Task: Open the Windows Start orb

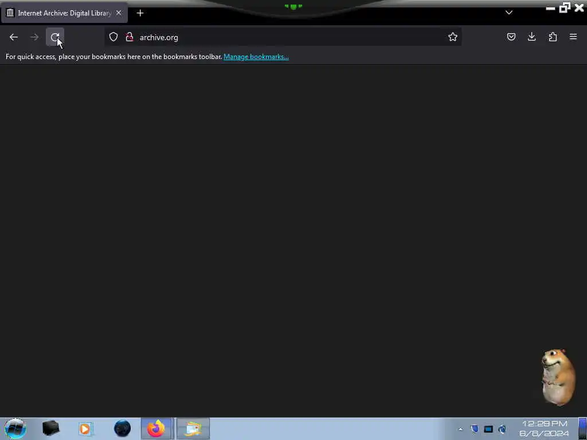Action: coord(15,429)
